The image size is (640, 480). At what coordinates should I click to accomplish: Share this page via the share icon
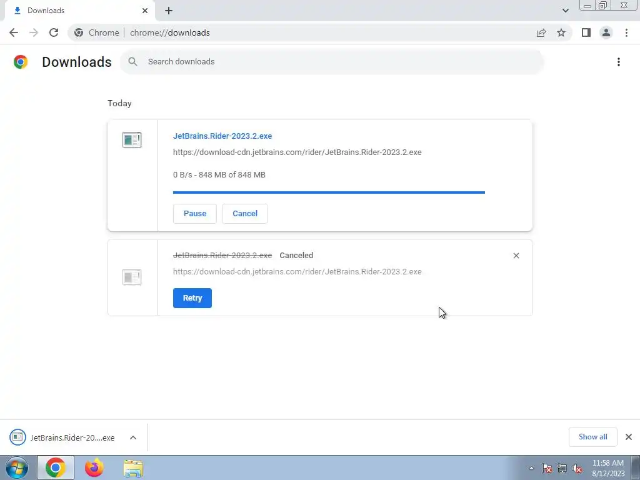tap(541, 32)
